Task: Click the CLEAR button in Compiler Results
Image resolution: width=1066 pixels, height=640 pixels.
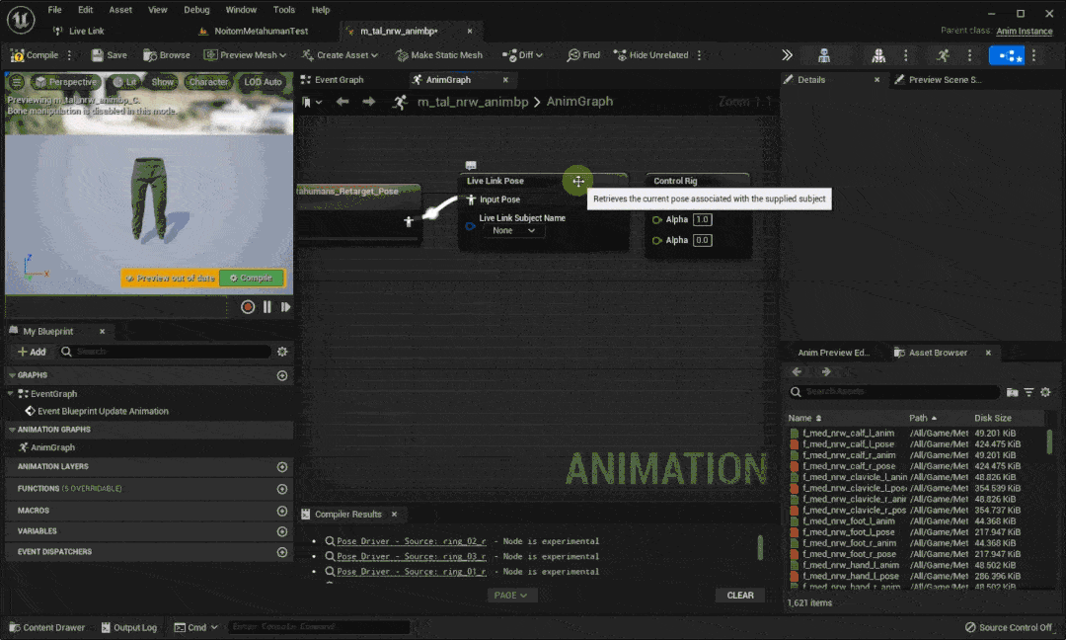Action: pyautogui.click(x=739, y=596)
